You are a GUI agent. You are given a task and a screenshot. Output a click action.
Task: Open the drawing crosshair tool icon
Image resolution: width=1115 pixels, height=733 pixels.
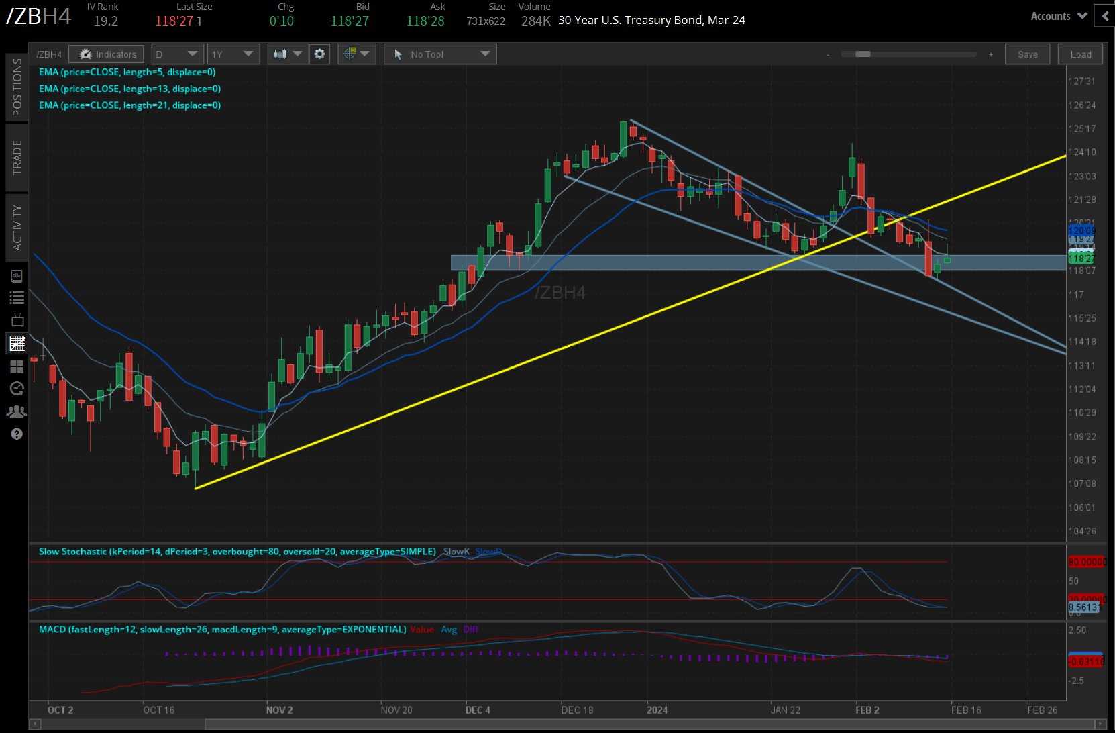[351, 54]
